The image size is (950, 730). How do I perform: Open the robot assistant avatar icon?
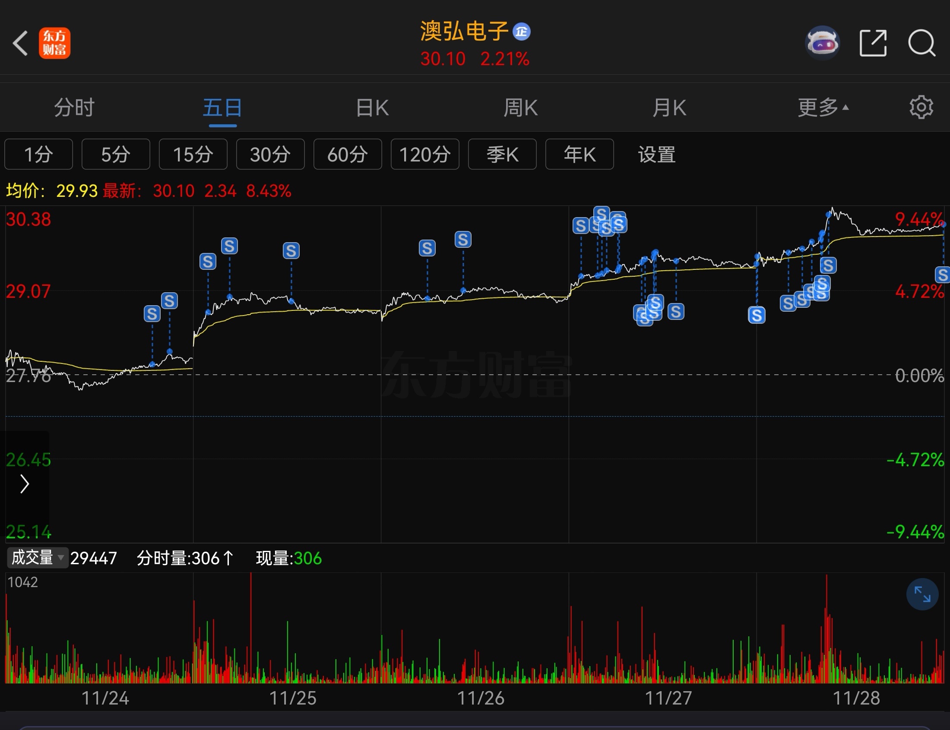822,43
